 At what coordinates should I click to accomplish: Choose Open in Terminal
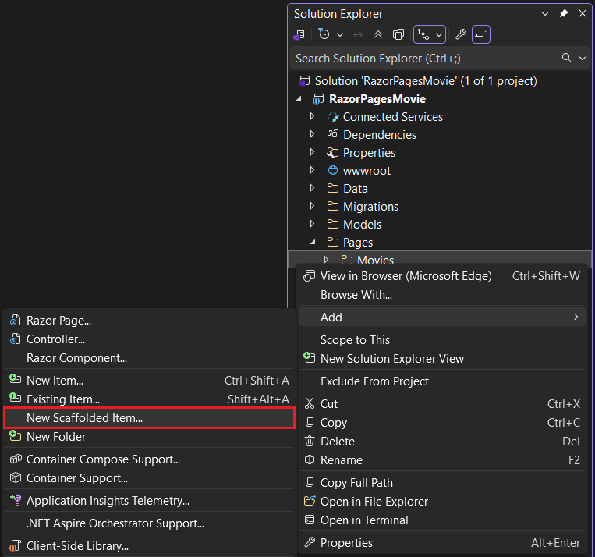coord(441,520)
